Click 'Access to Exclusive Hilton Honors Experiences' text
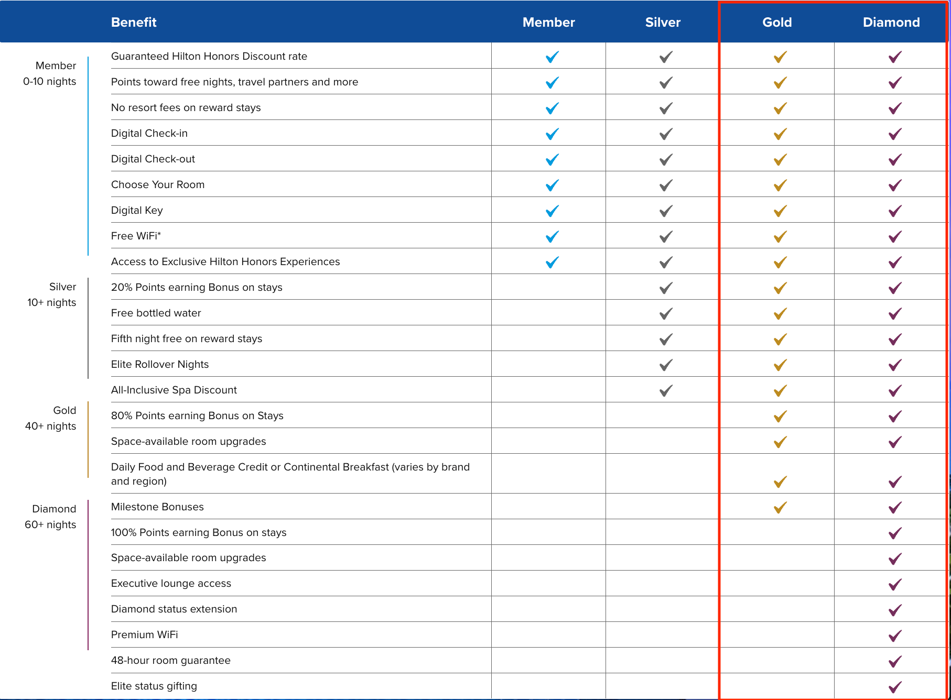951x700 pixels. point(225,261)
